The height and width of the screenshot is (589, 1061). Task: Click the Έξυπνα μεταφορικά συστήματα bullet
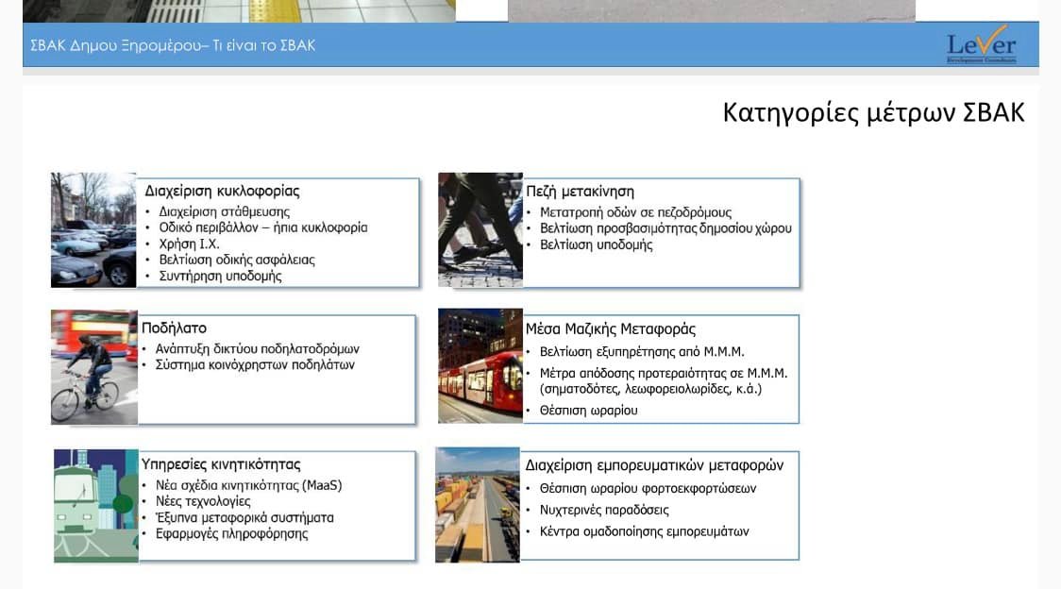point(244,517)
